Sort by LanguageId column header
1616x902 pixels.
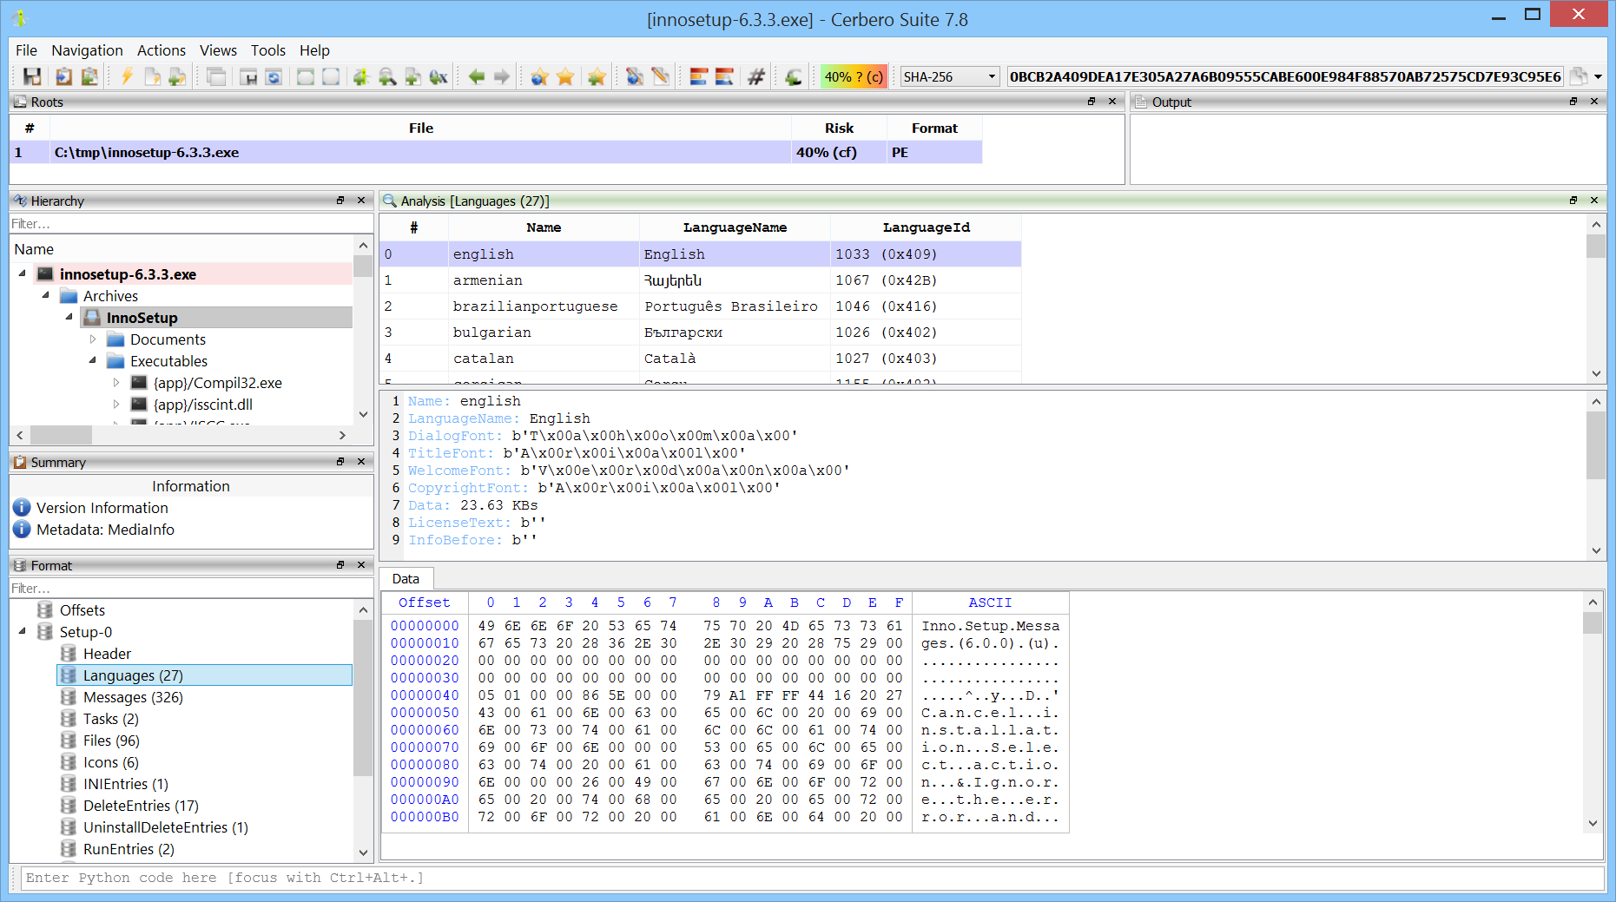[926, 227]
